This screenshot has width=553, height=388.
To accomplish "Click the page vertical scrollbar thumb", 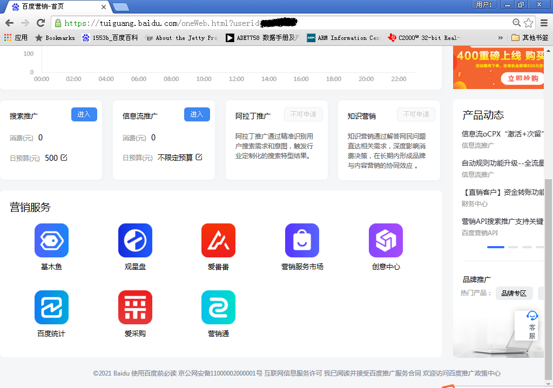I will 549,278.
